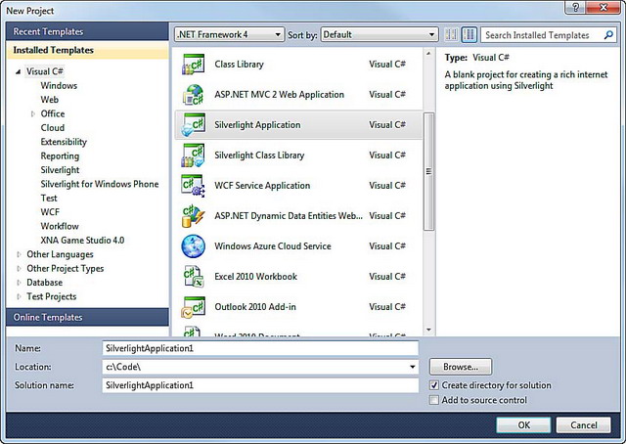Select the Excel 2010 Workbook text

click(x=256, y=277)
